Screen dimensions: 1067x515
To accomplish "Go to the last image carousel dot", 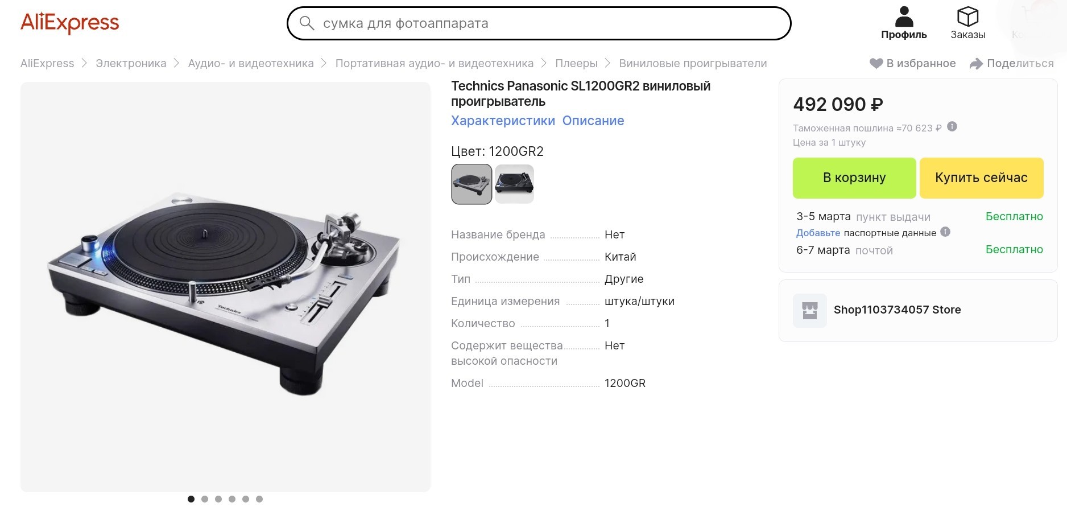I will (259, 499).
